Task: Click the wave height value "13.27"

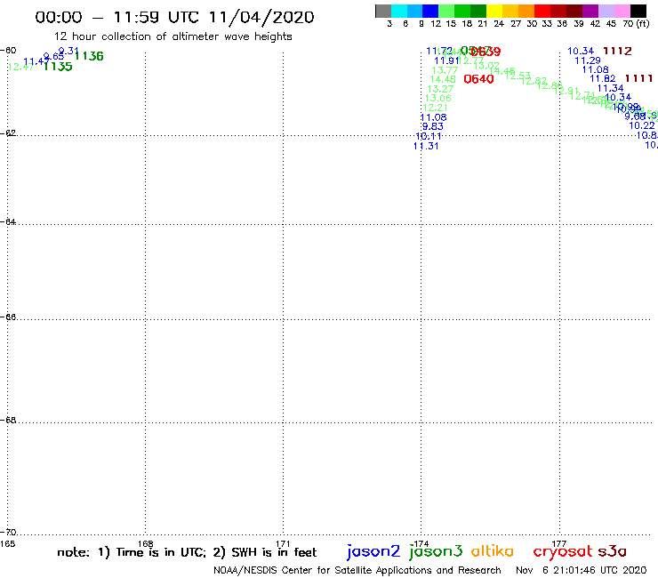Action: coord(440,89)
